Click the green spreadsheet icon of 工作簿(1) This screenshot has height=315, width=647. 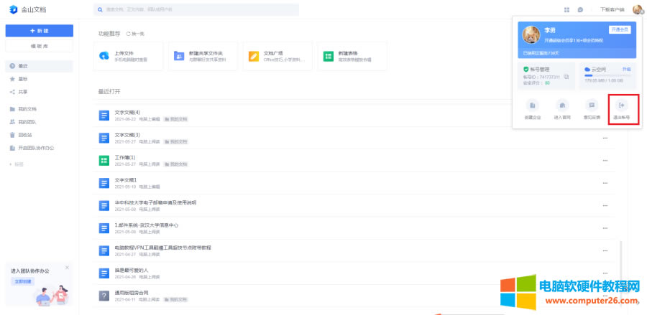tap(104, 161)
